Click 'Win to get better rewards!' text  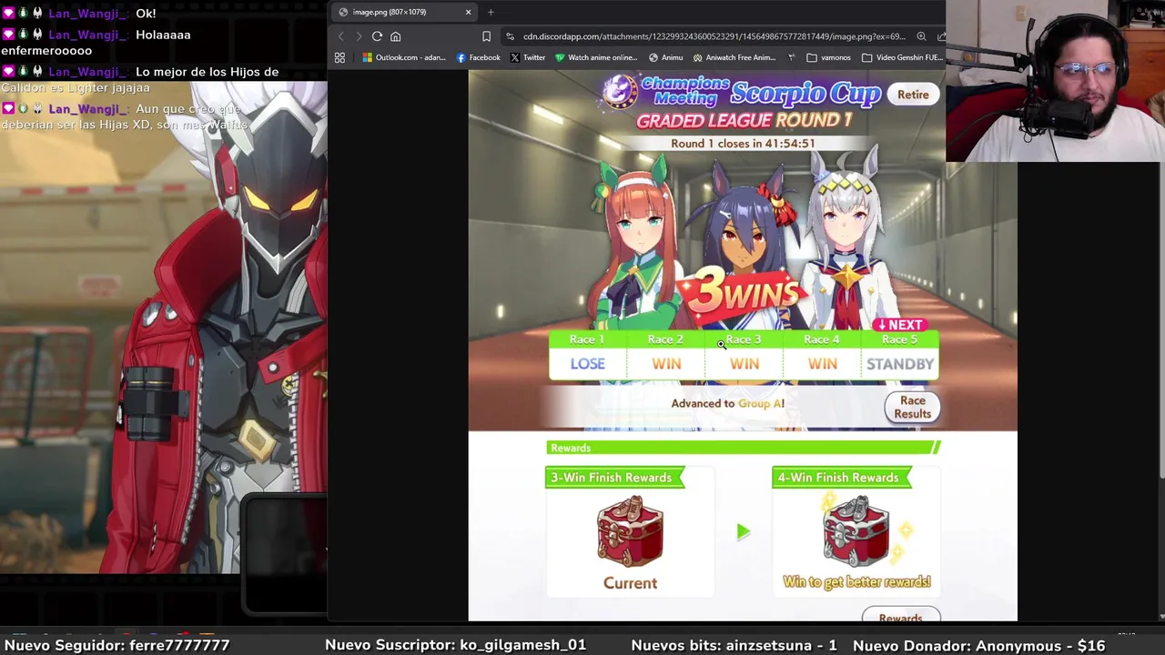[x=856, y=582]
